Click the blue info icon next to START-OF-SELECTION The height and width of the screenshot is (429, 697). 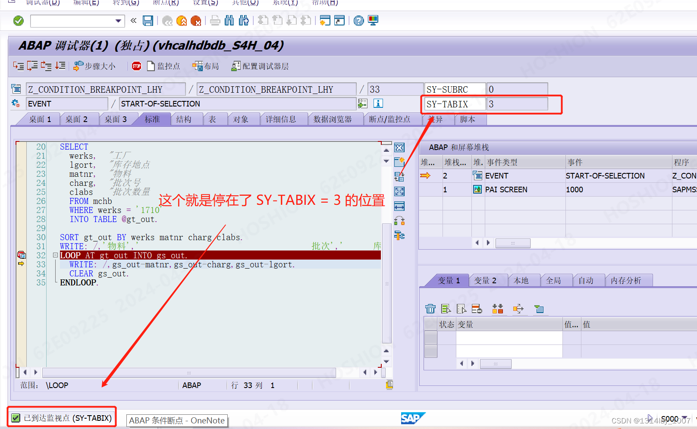[x=378, y=103]
